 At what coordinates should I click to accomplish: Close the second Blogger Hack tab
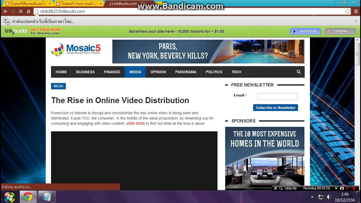tap(100, 4)
